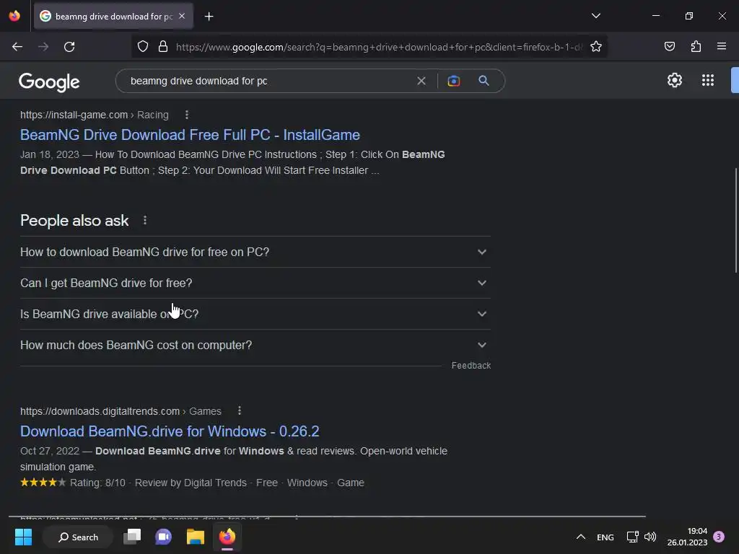Click the forward navigation arrow
The width and height of the screenshot is (739, 554).
tap(43, 47)
